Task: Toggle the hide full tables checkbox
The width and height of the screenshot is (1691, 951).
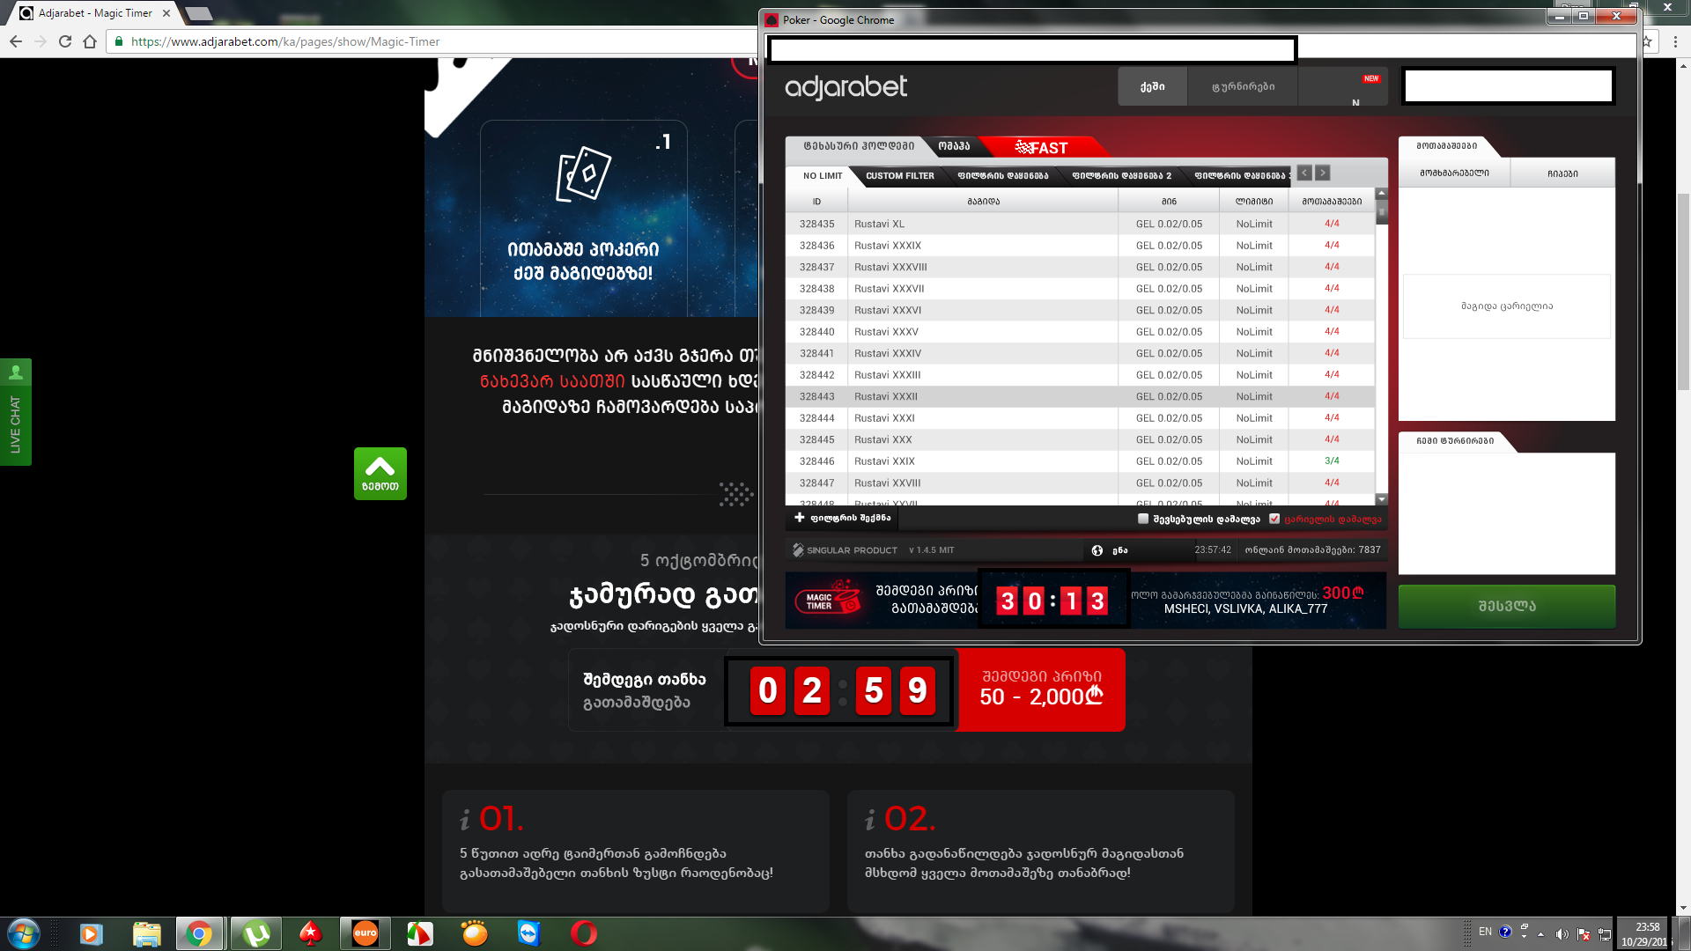Action: point(1143,519)
